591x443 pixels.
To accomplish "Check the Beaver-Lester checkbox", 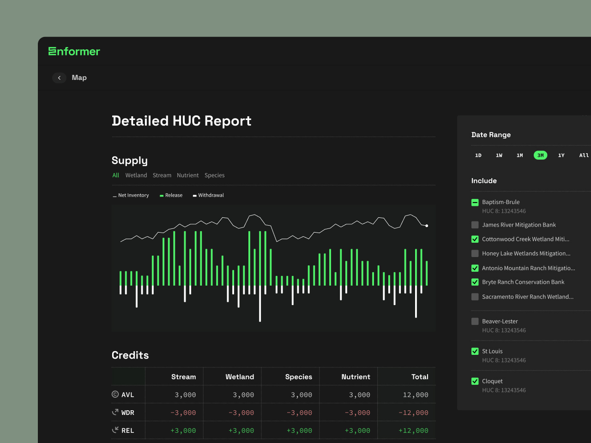I will click(475, 321).
